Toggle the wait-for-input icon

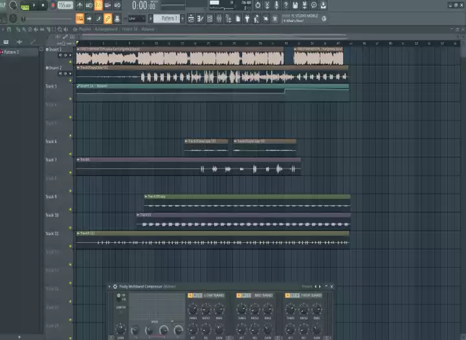coord(89,5)
